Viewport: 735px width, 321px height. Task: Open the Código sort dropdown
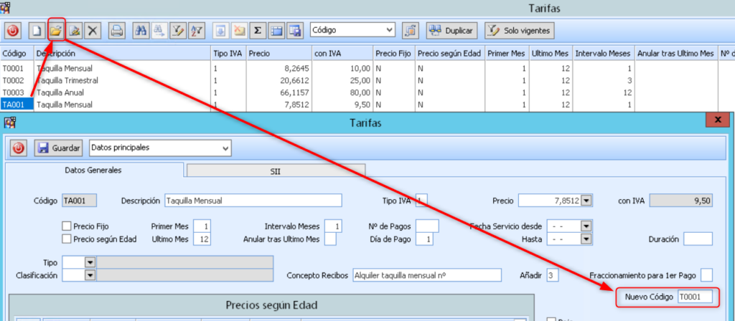coord(389,30)
